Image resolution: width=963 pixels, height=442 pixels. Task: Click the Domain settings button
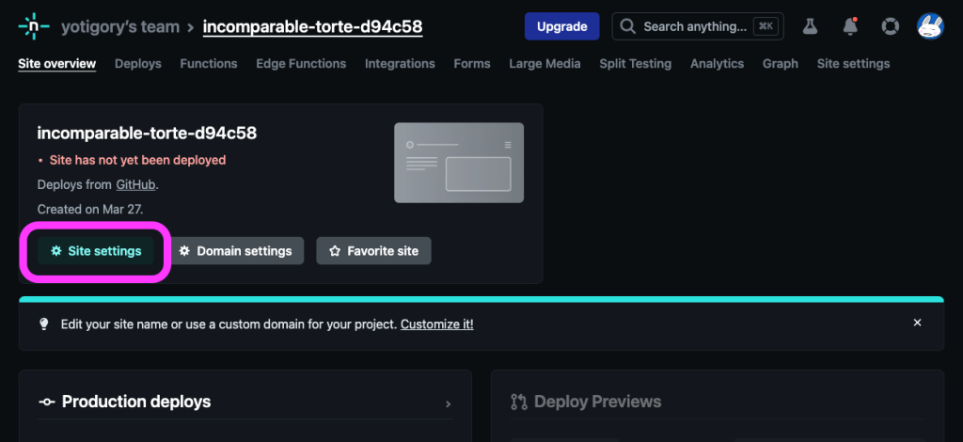[x=235, y=251]
